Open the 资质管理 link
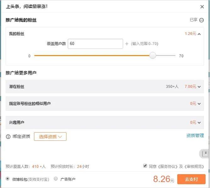This screenshot has height=188, width=210. [x=195, y=136]
